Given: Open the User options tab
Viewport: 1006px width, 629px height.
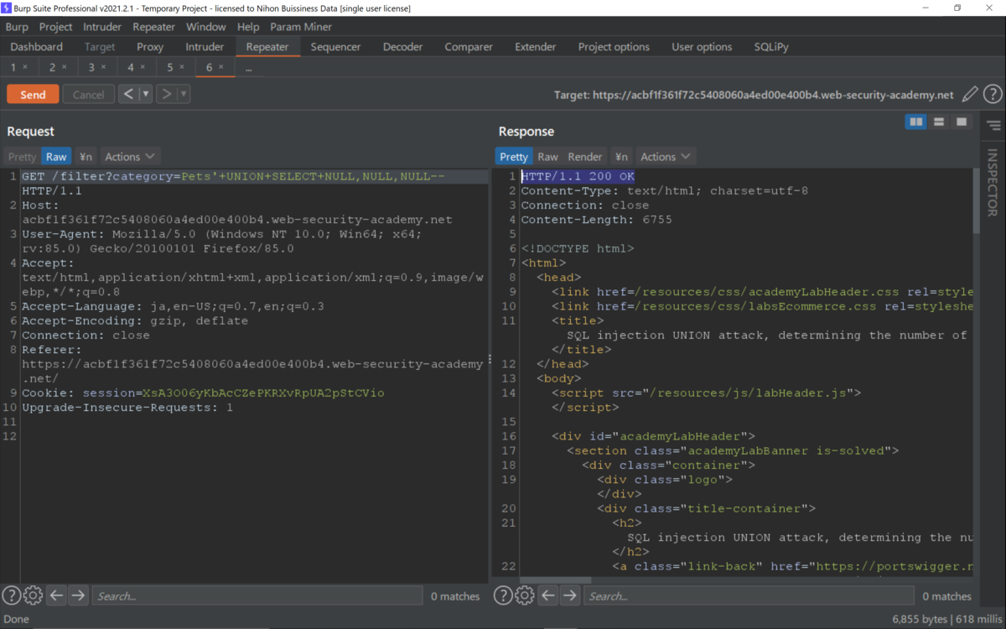Looking at the screenshot, I should (702, 47).
